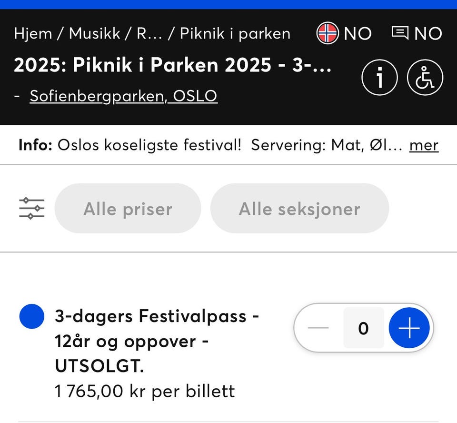Open the event info icon

(x=379, y=79)
